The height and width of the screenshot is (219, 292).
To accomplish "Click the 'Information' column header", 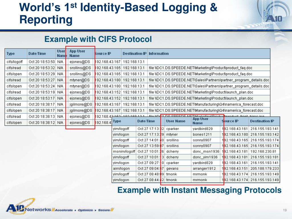I will [x=159, y=54].
